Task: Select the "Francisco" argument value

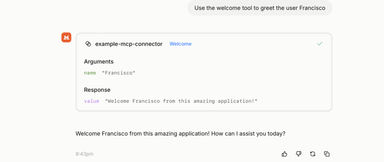Action: point(118,73)
